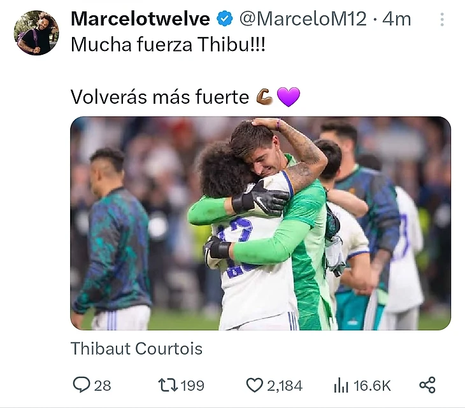Click the blue verified badge
The image size is (465, 408).
tap(224, 18)
